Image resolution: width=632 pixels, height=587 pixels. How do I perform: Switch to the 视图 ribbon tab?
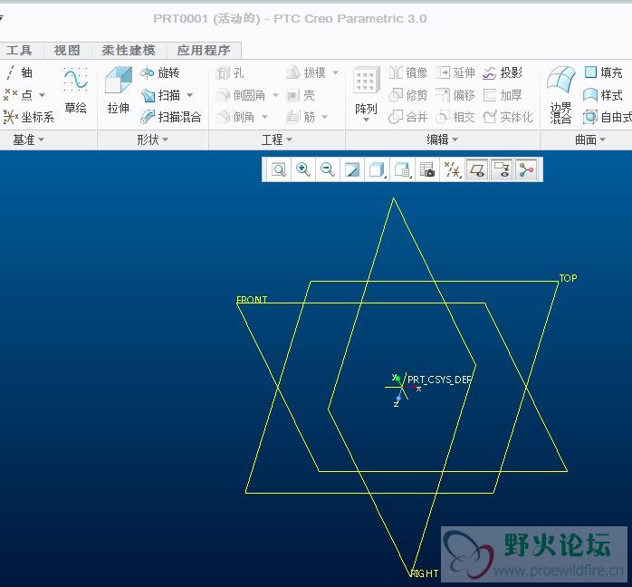(x=67, y=51)
